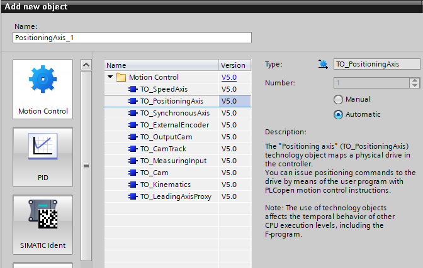Click the SIMATIC Ident category label

(43, 245)
